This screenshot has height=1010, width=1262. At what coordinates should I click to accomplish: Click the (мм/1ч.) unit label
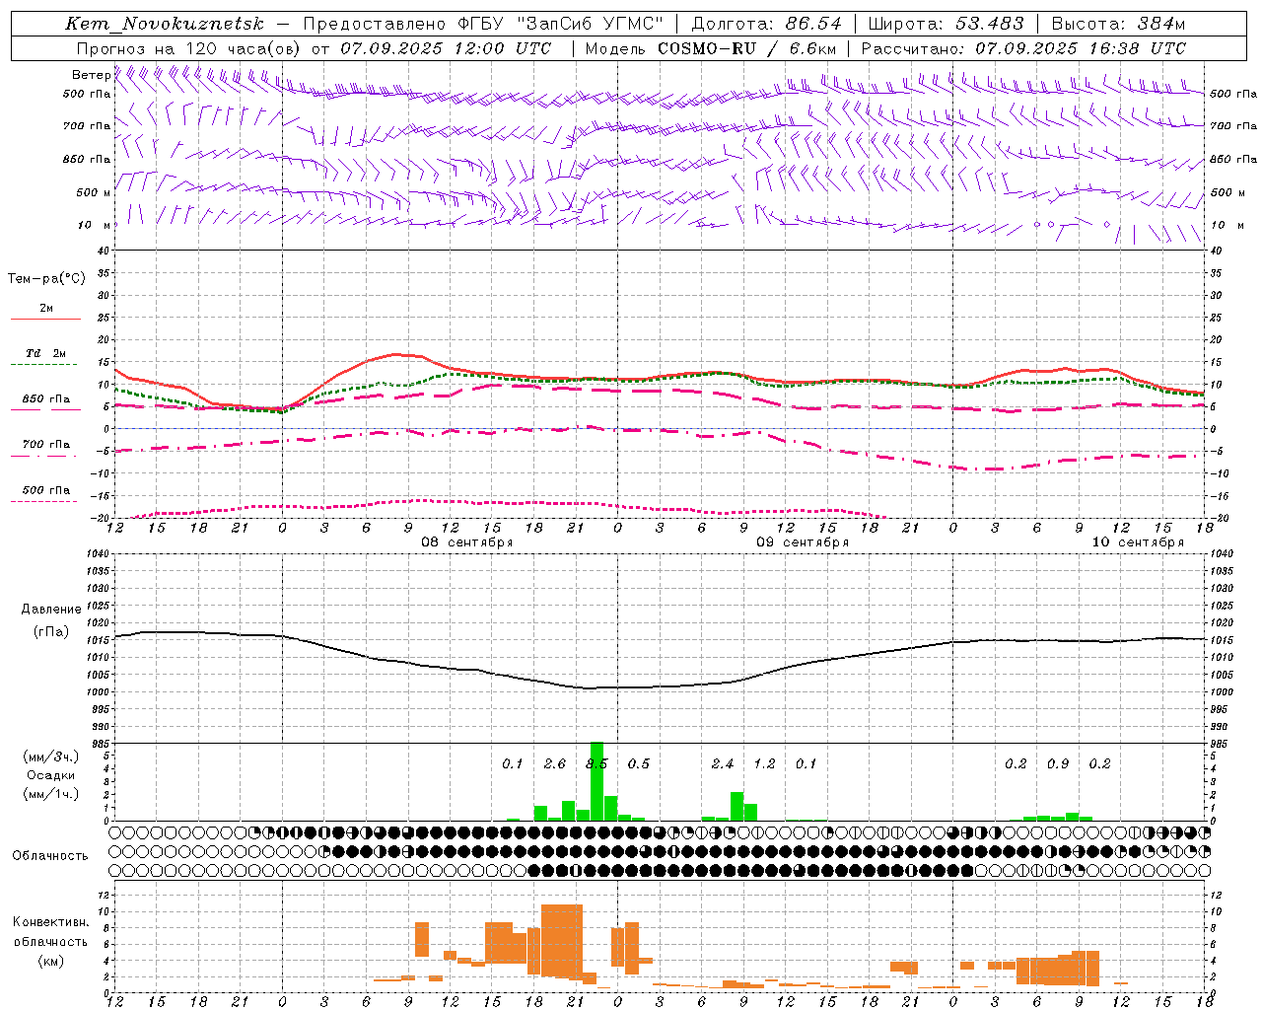pyautogui.click(x=51, y=794)
